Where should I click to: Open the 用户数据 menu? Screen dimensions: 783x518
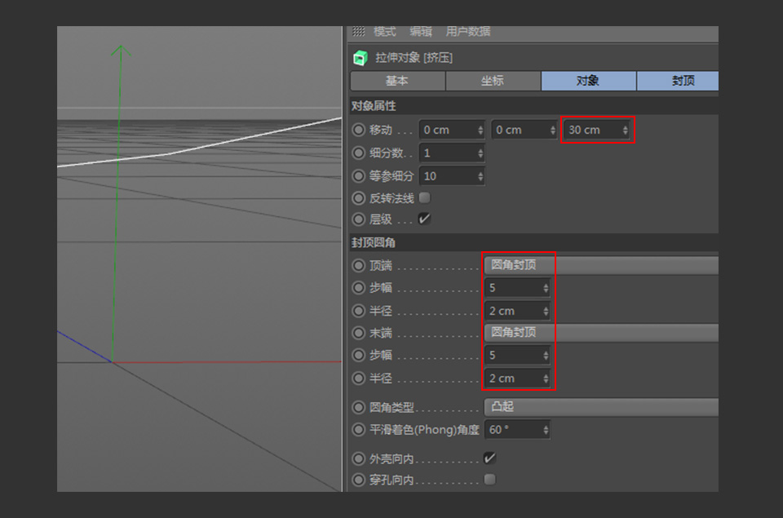tap(468, 32)
